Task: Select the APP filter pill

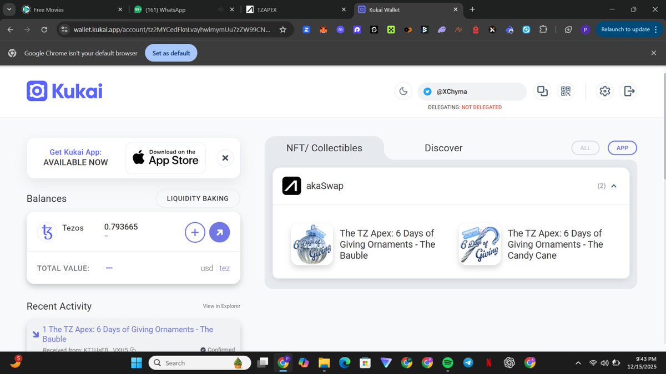Action: point(622,148)
